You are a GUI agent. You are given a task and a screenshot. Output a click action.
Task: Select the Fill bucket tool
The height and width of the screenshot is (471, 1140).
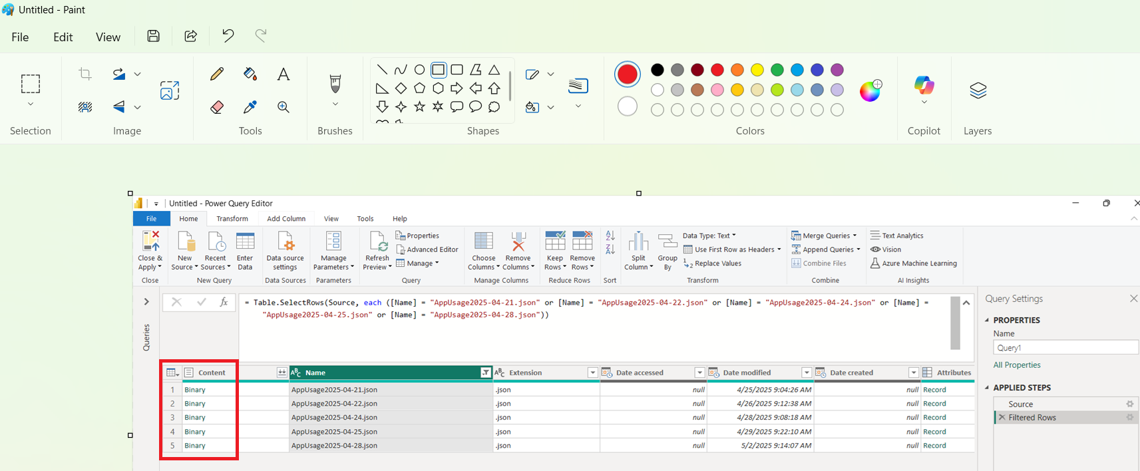click(x=250, y=74)
